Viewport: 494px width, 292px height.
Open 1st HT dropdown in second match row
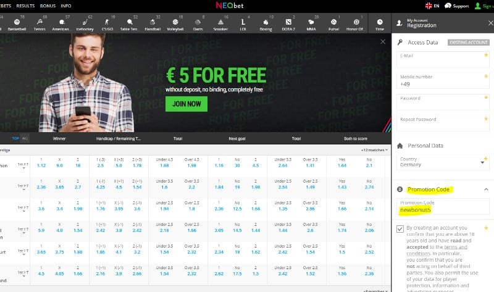23,187
